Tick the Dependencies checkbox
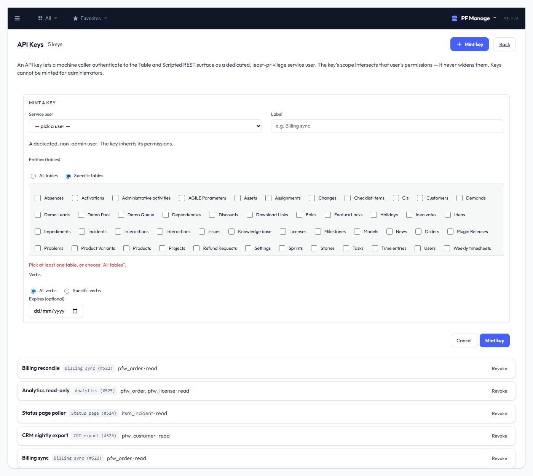 [x=166, y=215]
